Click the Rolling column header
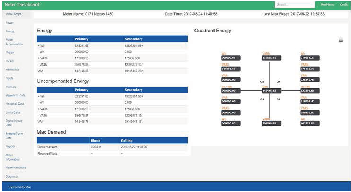This screenshot has width=351, height=192. (127, 141)
